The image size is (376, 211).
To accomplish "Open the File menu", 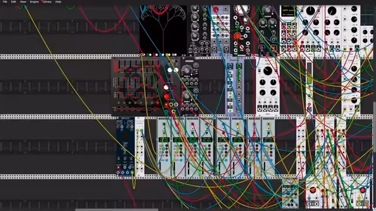I will [5, 2].
